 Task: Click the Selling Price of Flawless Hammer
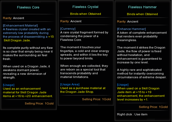[x=153, y=107]
